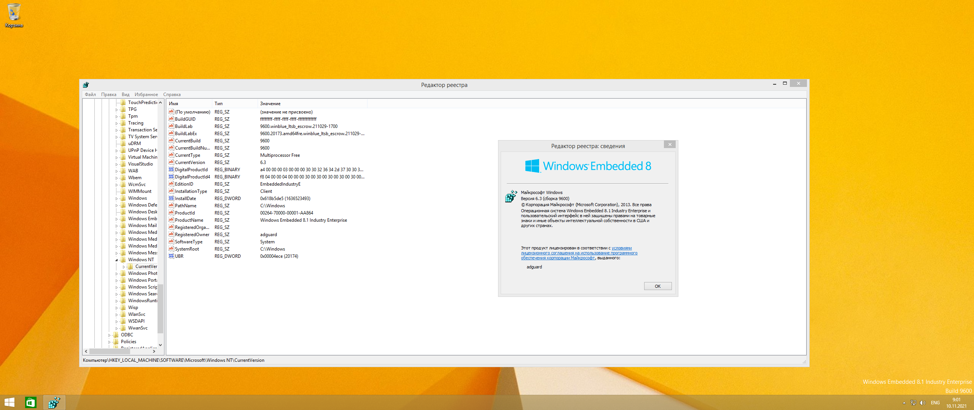Click the EditionID string value icon

(171, 184)
